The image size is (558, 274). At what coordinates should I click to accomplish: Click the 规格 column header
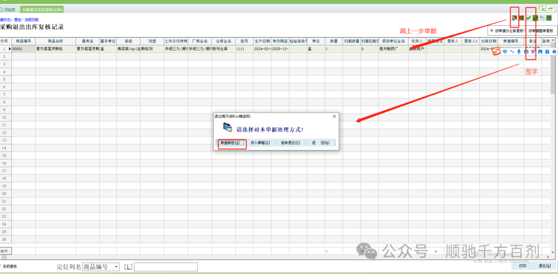click(x=128, y=41)
